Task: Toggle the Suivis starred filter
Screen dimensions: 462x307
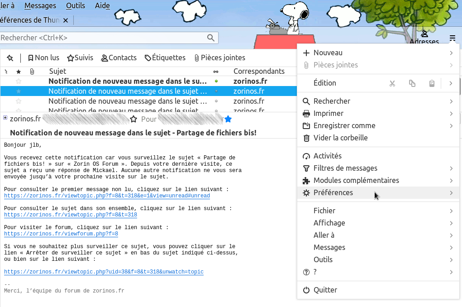Action: tap(80, 58)
